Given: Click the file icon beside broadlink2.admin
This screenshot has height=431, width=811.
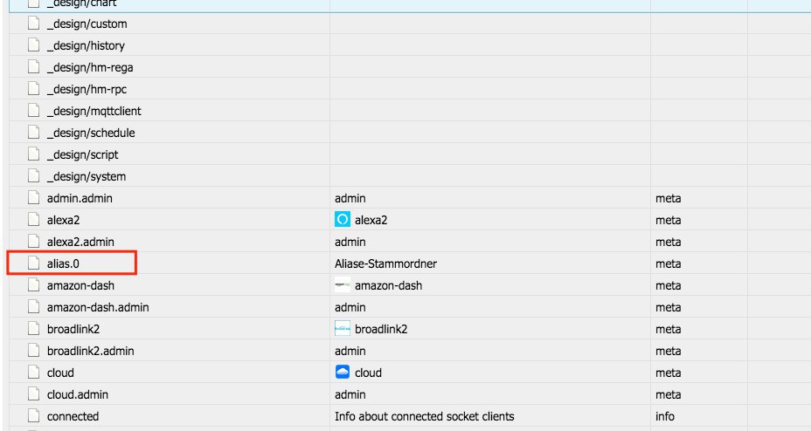Looking at the screenshot, I should pyautogui.click(x=33, y=351).
